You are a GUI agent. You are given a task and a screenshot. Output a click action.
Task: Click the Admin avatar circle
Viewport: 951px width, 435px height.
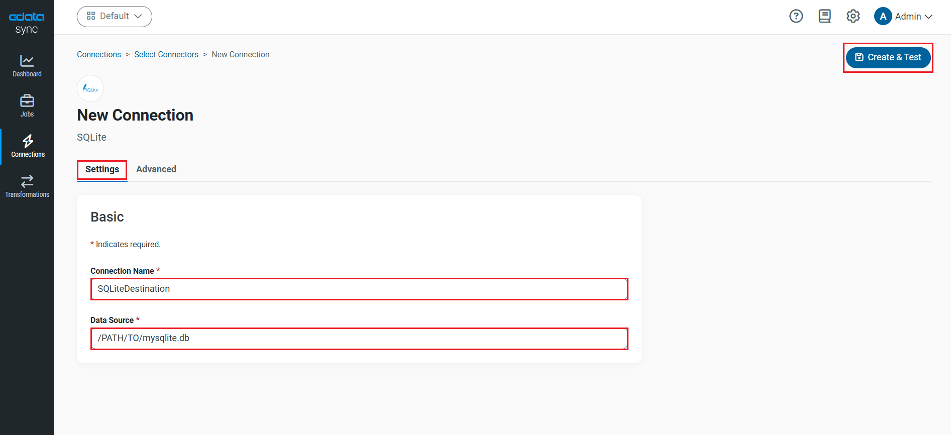pyautogui.click(x=883, y=17)
